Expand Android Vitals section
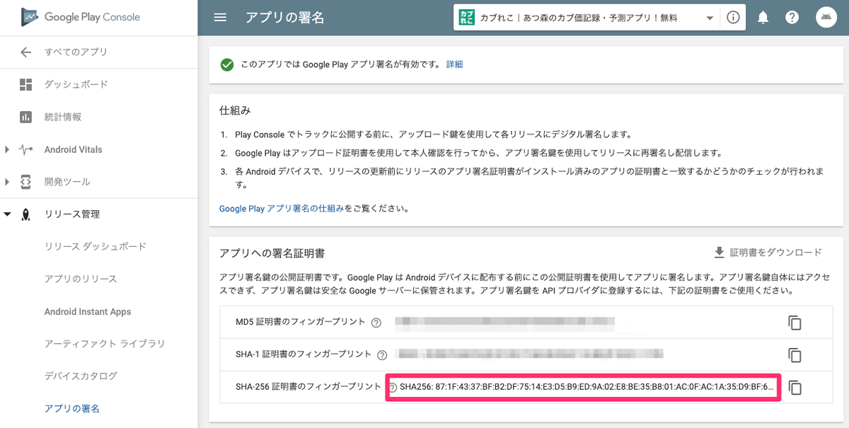 pos(7,150)
